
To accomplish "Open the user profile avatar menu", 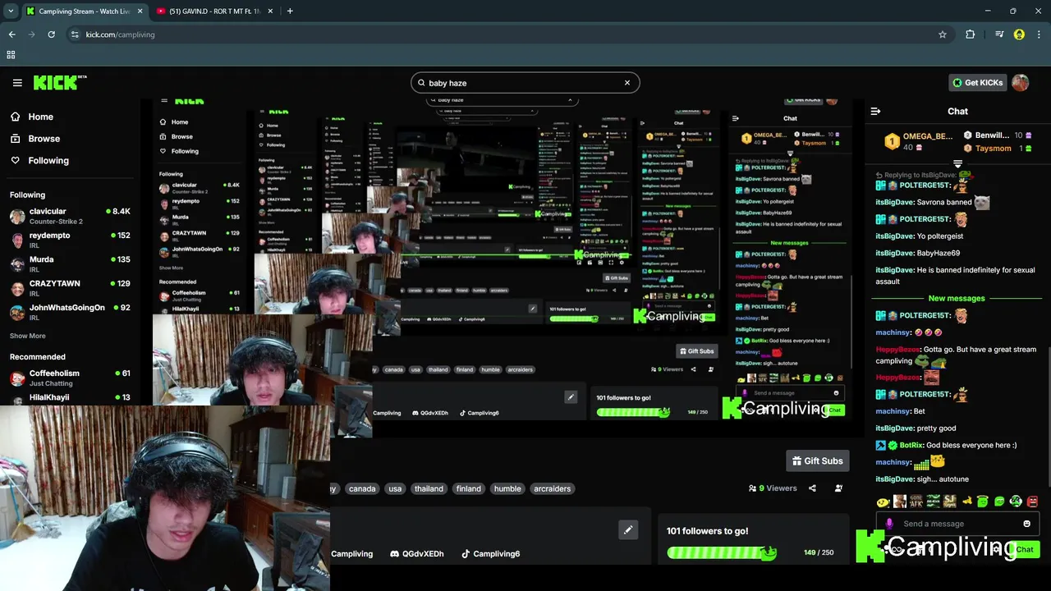I will point(1020,82).
